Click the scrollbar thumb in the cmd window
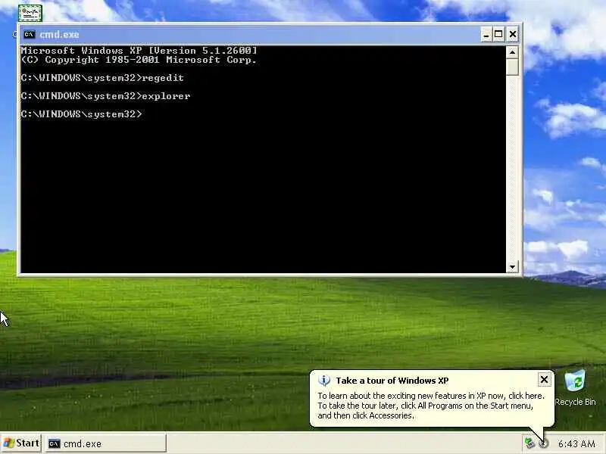Viewport: 606px width, 454px height. 513,67
